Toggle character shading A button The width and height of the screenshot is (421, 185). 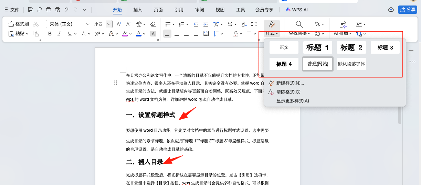(x=153, y=34)
